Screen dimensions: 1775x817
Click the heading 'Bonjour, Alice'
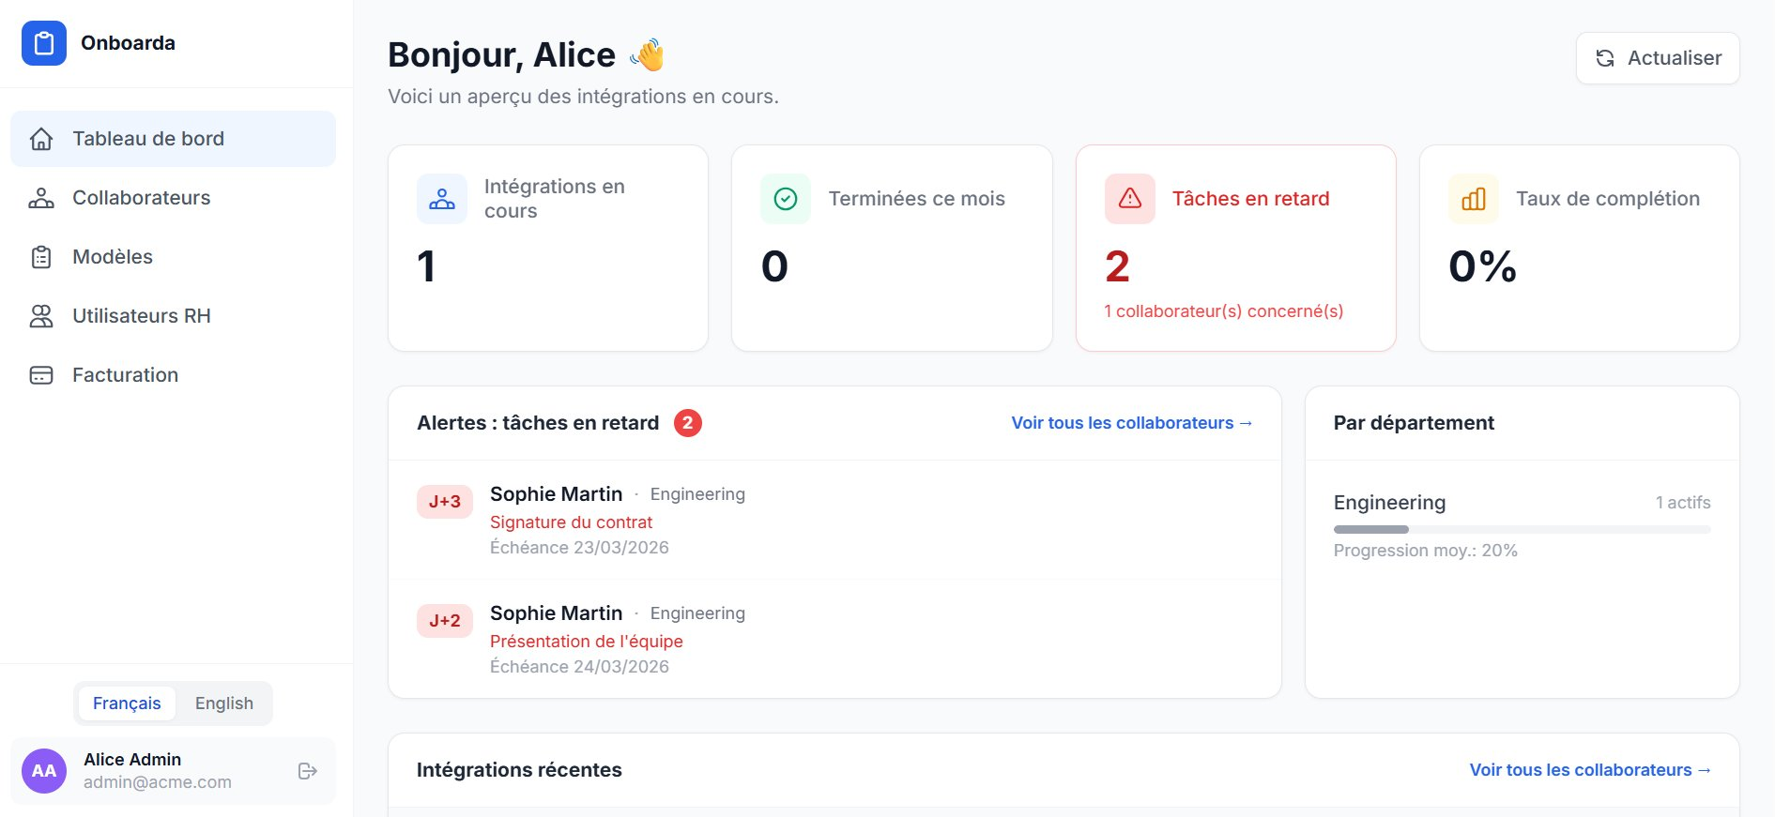[x=501, y=55]
